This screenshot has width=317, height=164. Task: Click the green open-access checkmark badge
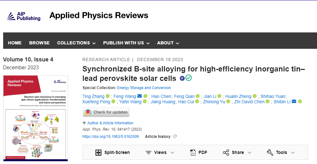click(x=189, y=78)
